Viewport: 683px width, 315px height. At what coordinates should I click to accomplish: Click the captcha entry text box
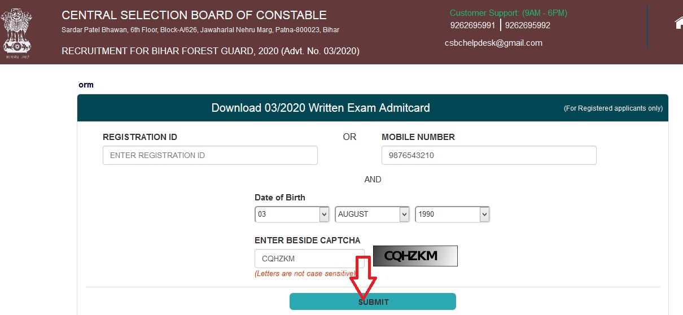tap(309, 259)
